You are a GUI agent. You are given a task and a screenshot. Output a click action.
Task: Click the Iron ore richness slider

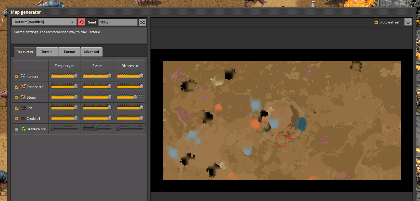[x=130, y=76]
